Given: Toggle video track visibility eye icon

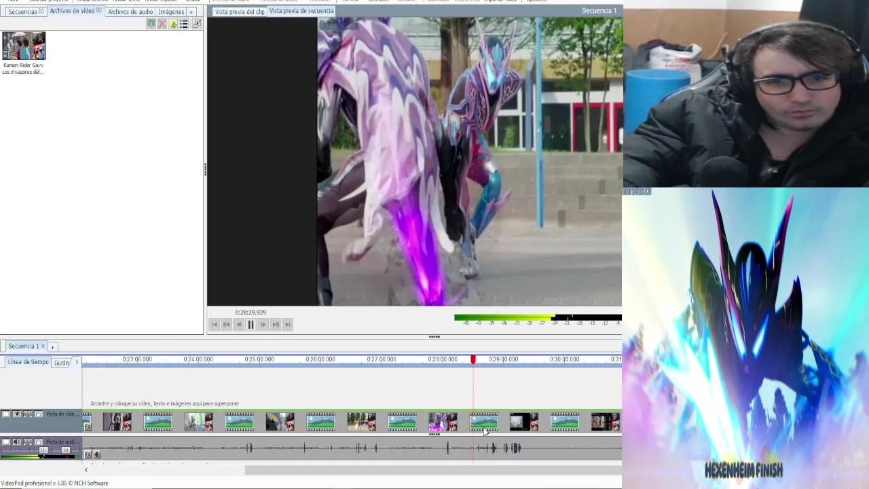Looking at the screenshot, I should tap(17, 414).
